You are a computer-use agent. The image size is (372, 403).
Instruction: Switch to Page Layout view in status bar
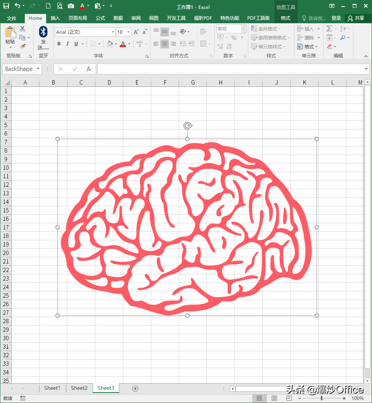coord(274,398)
